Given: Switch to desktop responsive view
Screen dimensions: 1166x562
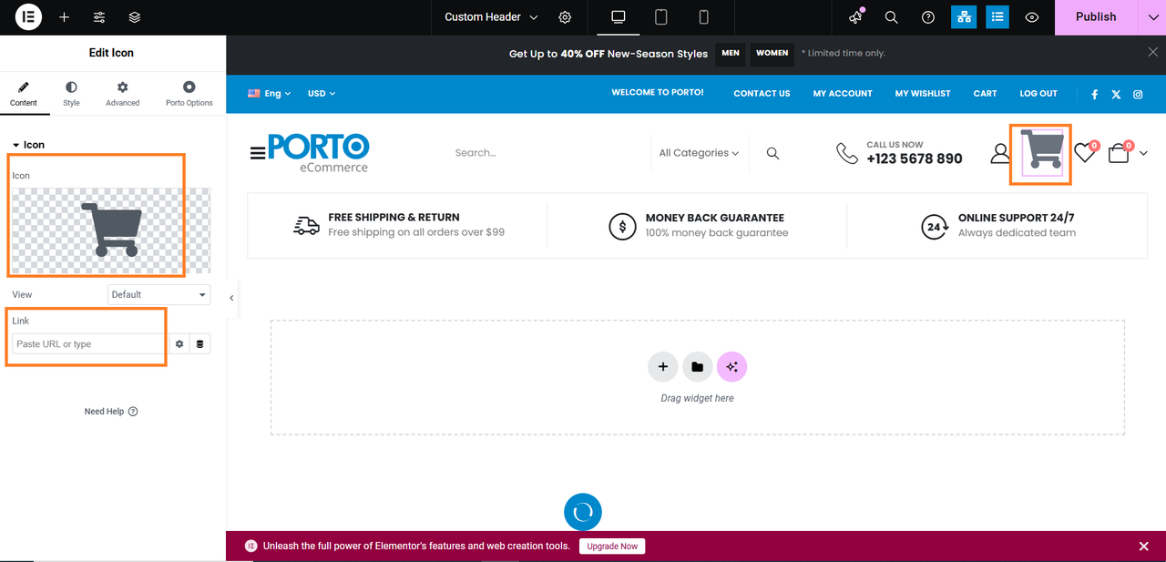Looking at the screenshot, I should (619, 17).
